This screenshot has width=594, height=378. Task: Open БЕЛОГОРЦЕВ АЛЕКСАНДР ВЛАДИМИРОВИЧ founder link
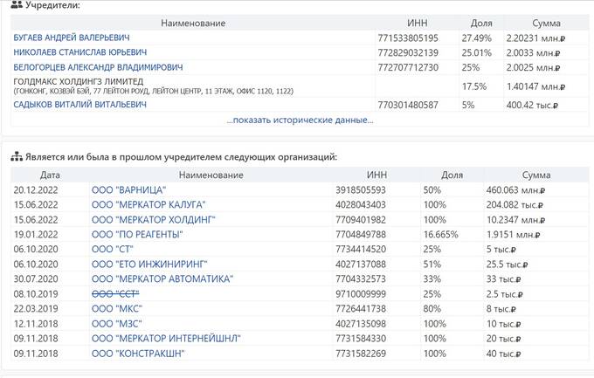(x=98, y=67)
